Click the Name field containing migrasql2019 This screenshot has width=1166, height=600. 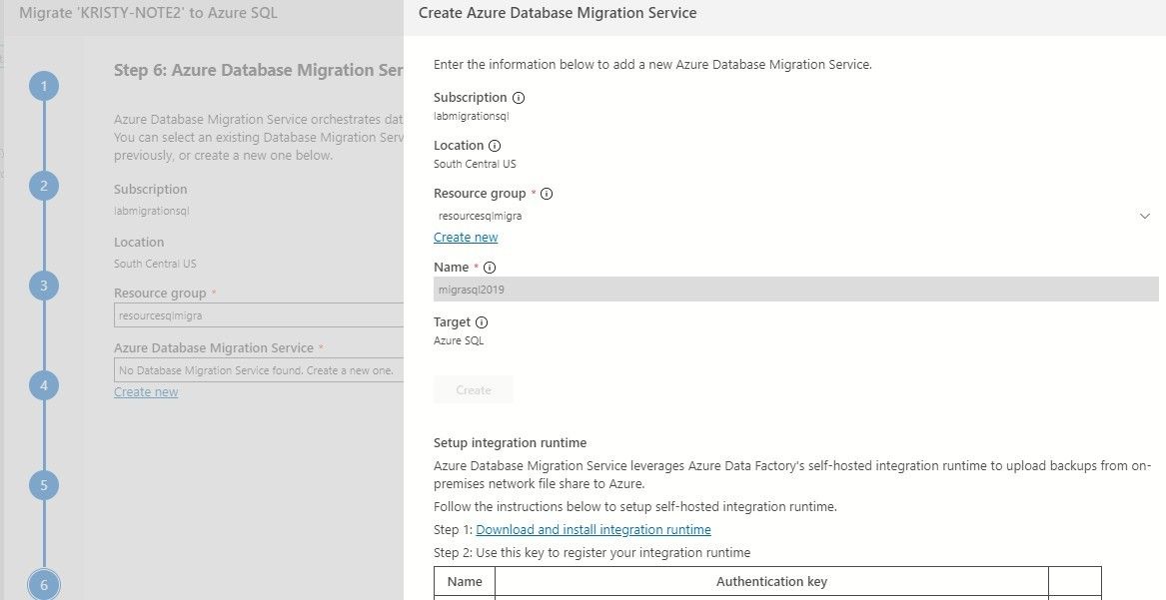pos(795,290)
